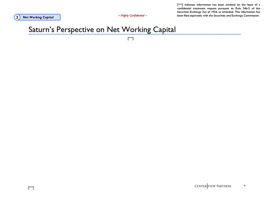Screen dimensions: 265x205
Task: Click the blue underline beneath the title
Action: coord(134,34)
